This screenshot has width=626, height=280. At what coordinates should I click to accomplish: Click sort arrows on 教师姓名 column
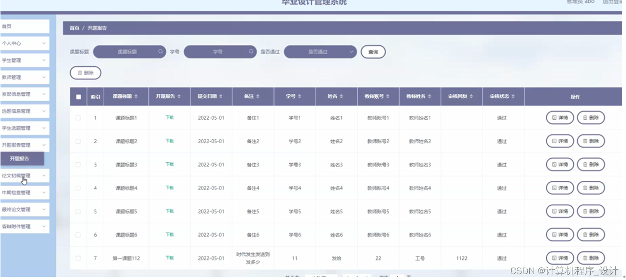431,97
